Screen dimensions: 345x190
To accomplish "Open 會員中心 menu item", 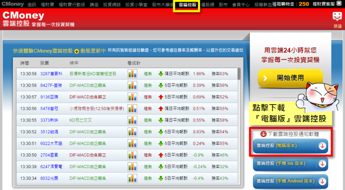I will 241,4.
